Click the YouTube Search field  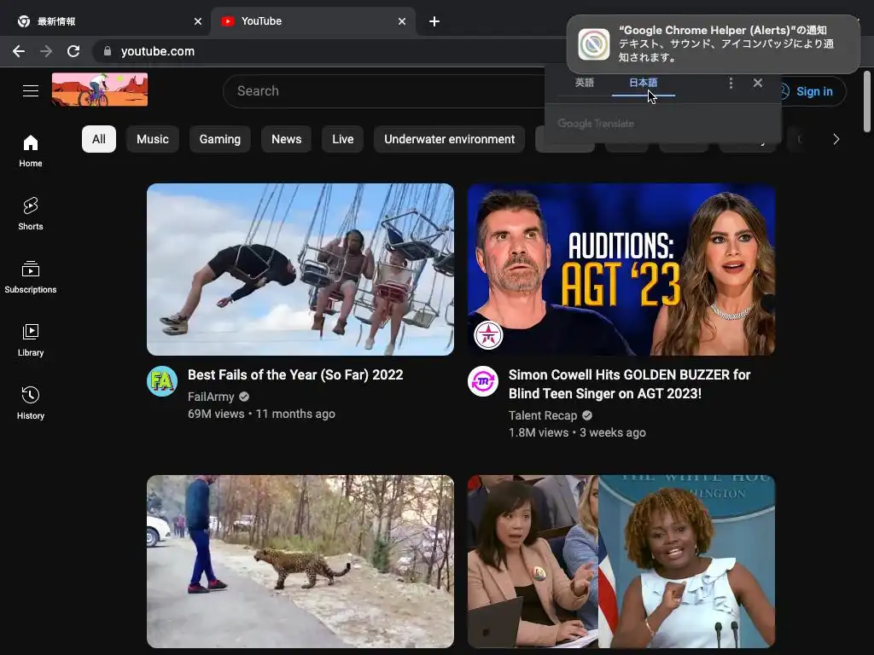click(385, 90)
